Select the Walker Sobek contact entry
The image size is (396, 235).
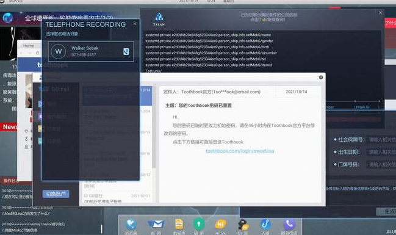click(x=91, y=51)
